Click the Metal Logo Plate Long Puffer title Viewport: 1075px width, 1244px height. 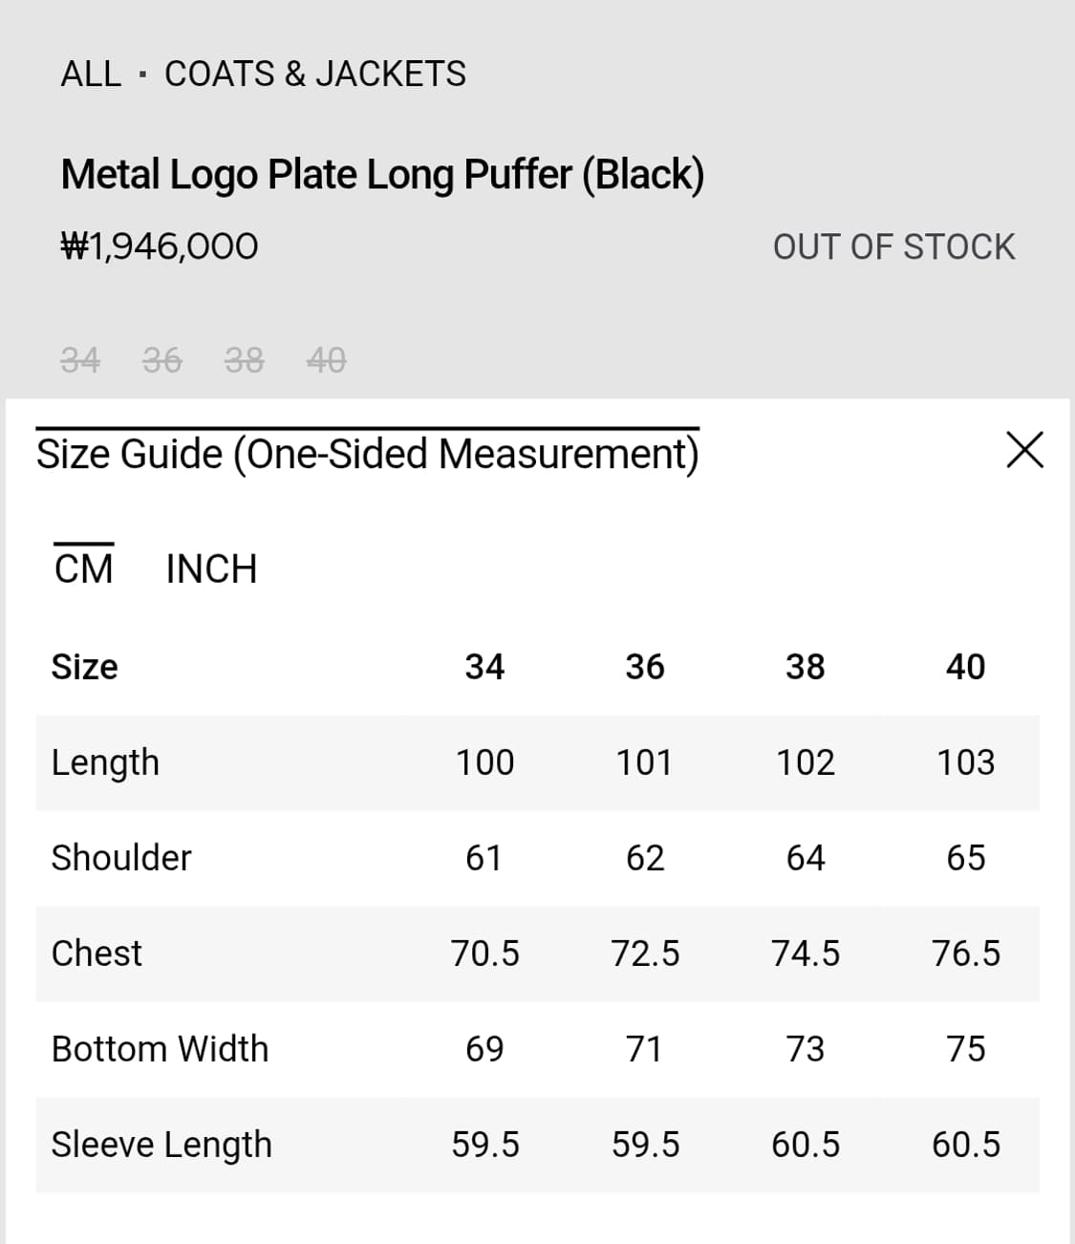point(382,175)
